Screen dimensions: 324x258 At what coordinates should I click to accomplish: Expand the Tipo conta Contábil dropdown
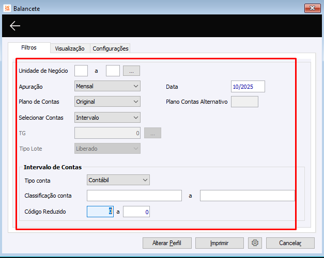118,180
